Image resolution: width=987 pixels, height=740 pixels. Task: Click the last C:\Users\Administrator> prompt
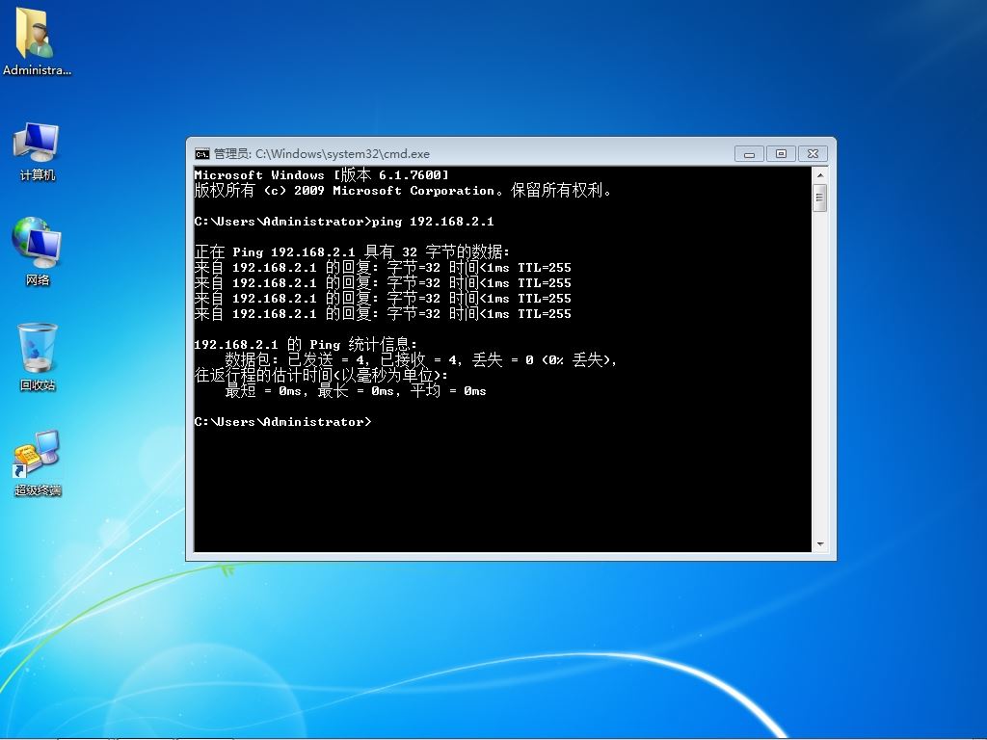pos(282,422)
